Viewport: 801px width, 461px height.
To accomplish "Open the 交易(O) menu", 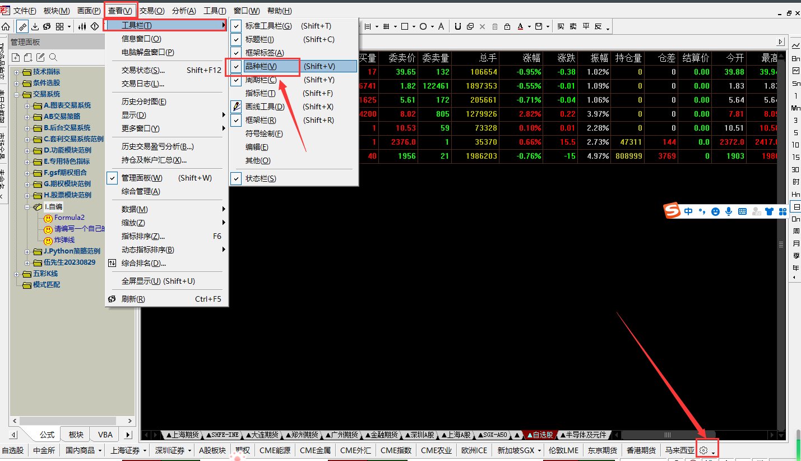I will click(152, 11).
